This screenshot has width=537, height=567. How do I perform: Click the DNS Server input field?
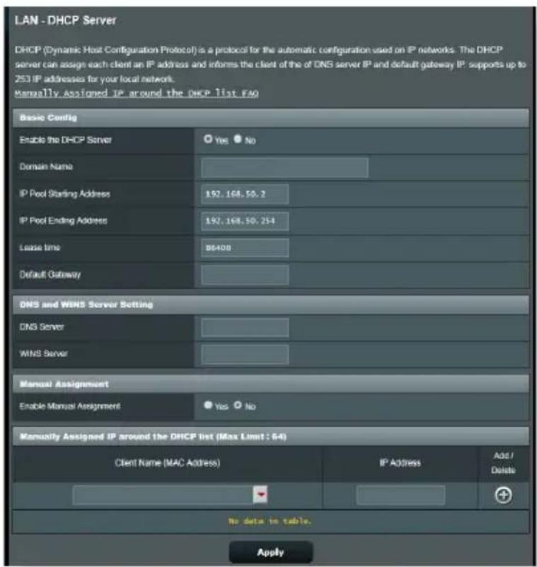pos(245,327)
